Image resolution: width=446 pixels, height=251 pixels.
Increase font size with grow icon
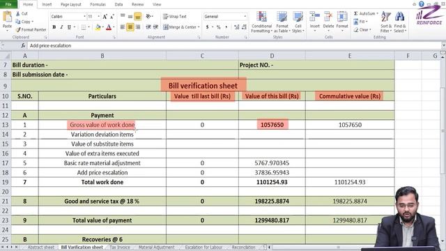click(x=105, y=17)
